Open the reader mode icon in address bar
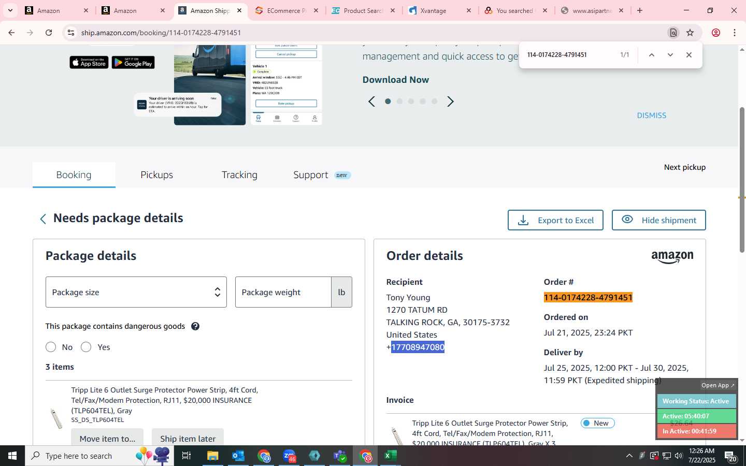This screenshot has width=746, height=466. 673,33
